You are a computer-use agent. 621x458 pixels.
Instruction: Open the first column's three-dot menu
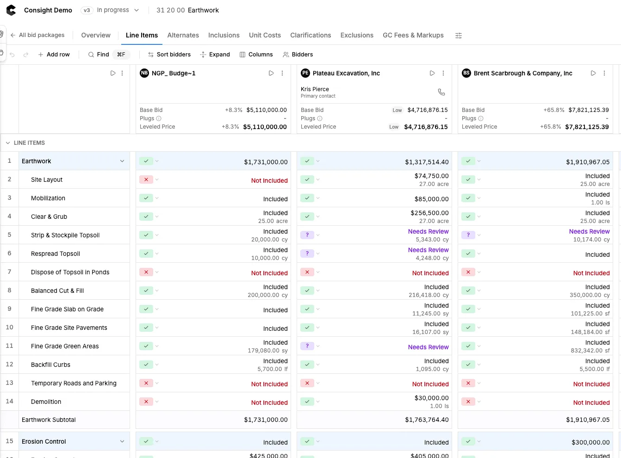click(x=122, y=73)
